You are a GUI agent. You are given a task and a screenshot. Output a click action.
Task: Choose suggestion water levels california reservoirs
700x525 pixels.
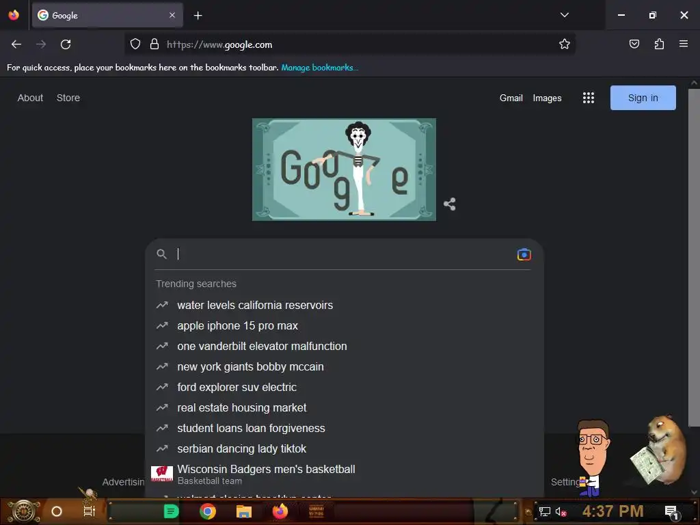point(345,305)
